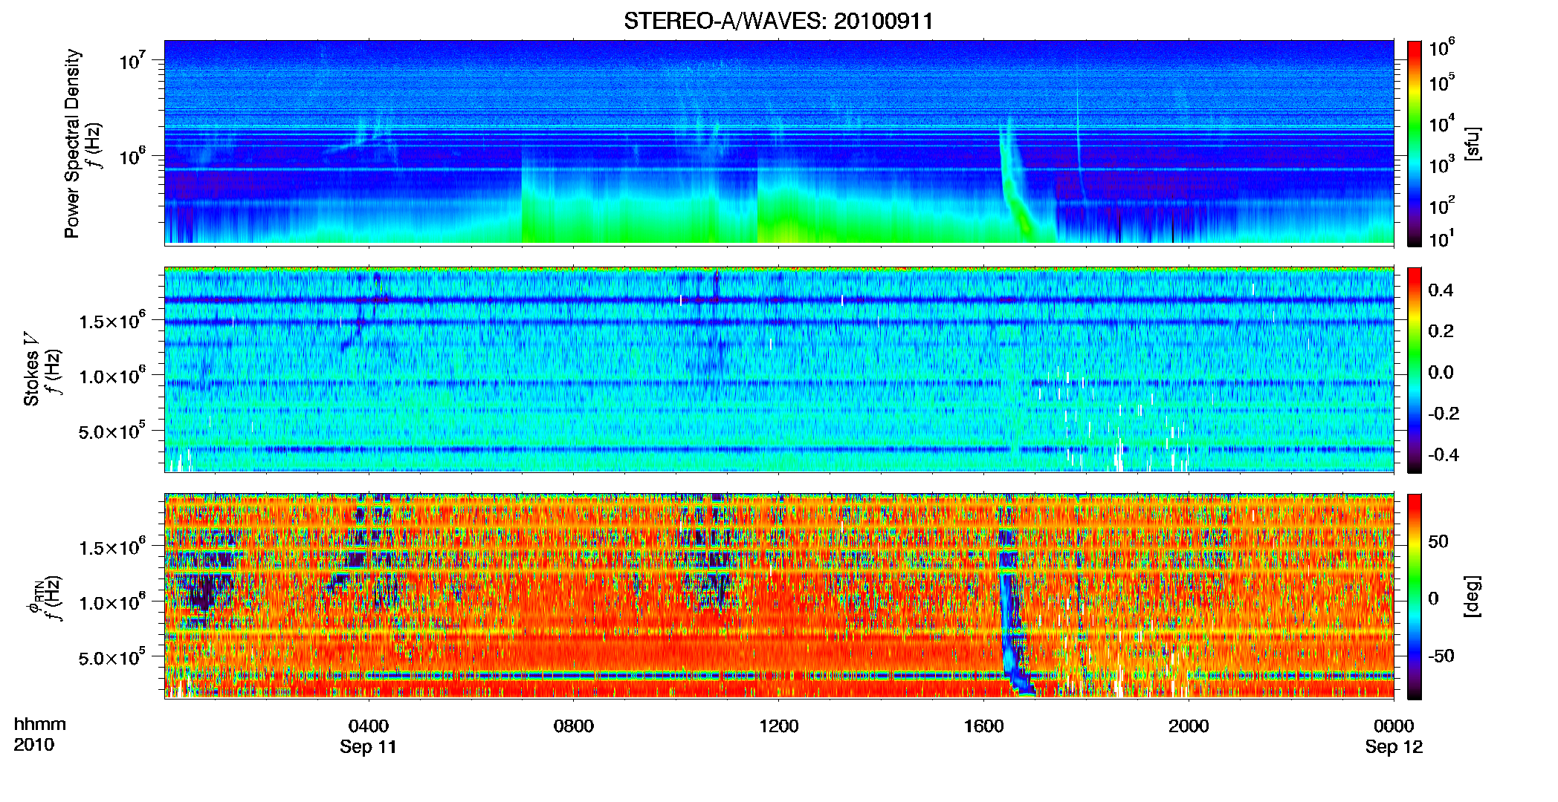This screenshot has width=1558, height=802.
Task: Click the hhmm 2010 axis caption
Action: tap(39, 734)
